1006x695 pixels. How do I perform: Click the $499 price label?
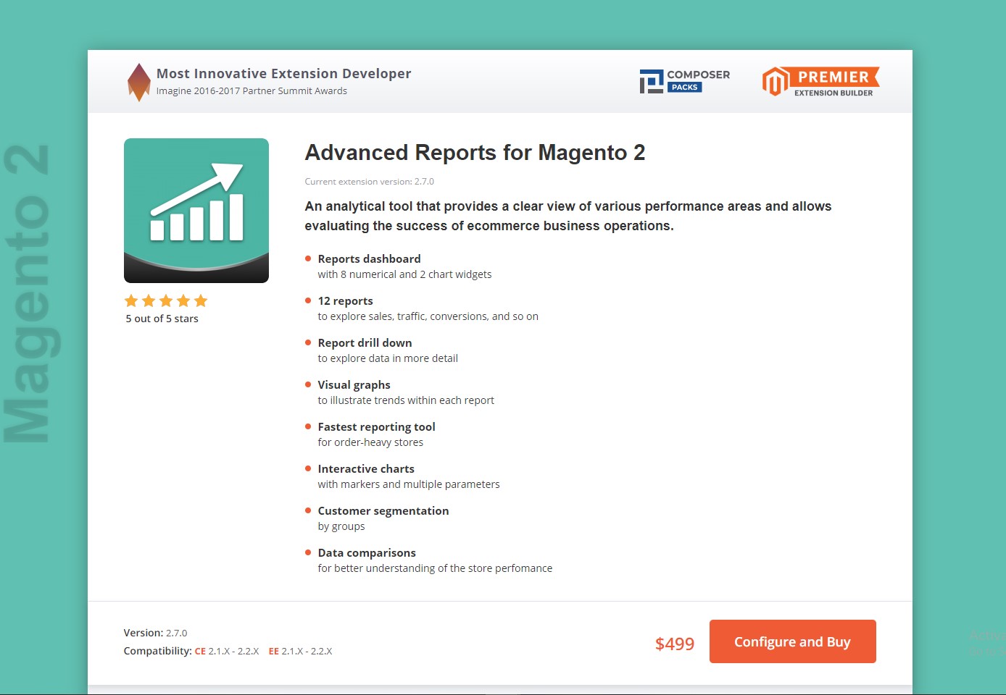point(674,644)
